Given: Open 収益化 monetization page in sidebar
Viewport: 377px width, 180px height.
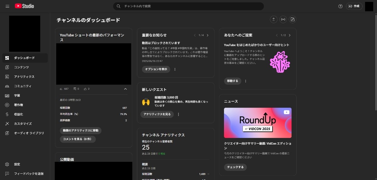Looking at the screenshot, I should point(18,114).
